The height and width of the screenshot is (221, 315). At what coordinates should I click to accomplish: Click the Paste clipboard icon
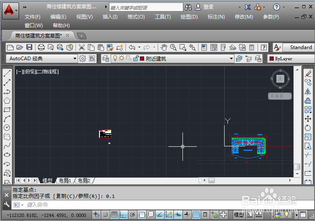[101, 47]
